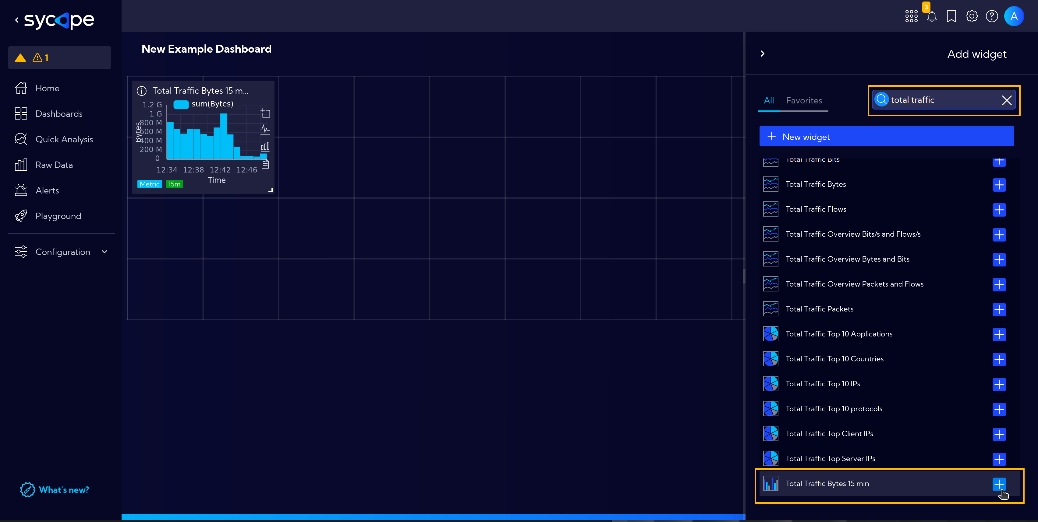Click Total Traffic Packets line chart thumbnail
This screenshot has width=1038, height=522.
click(771, 309)
